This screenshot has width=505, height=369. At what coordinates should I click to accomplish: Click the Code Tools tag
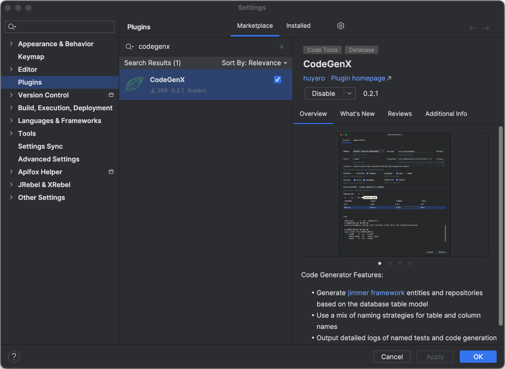click(x=322, y=50)
